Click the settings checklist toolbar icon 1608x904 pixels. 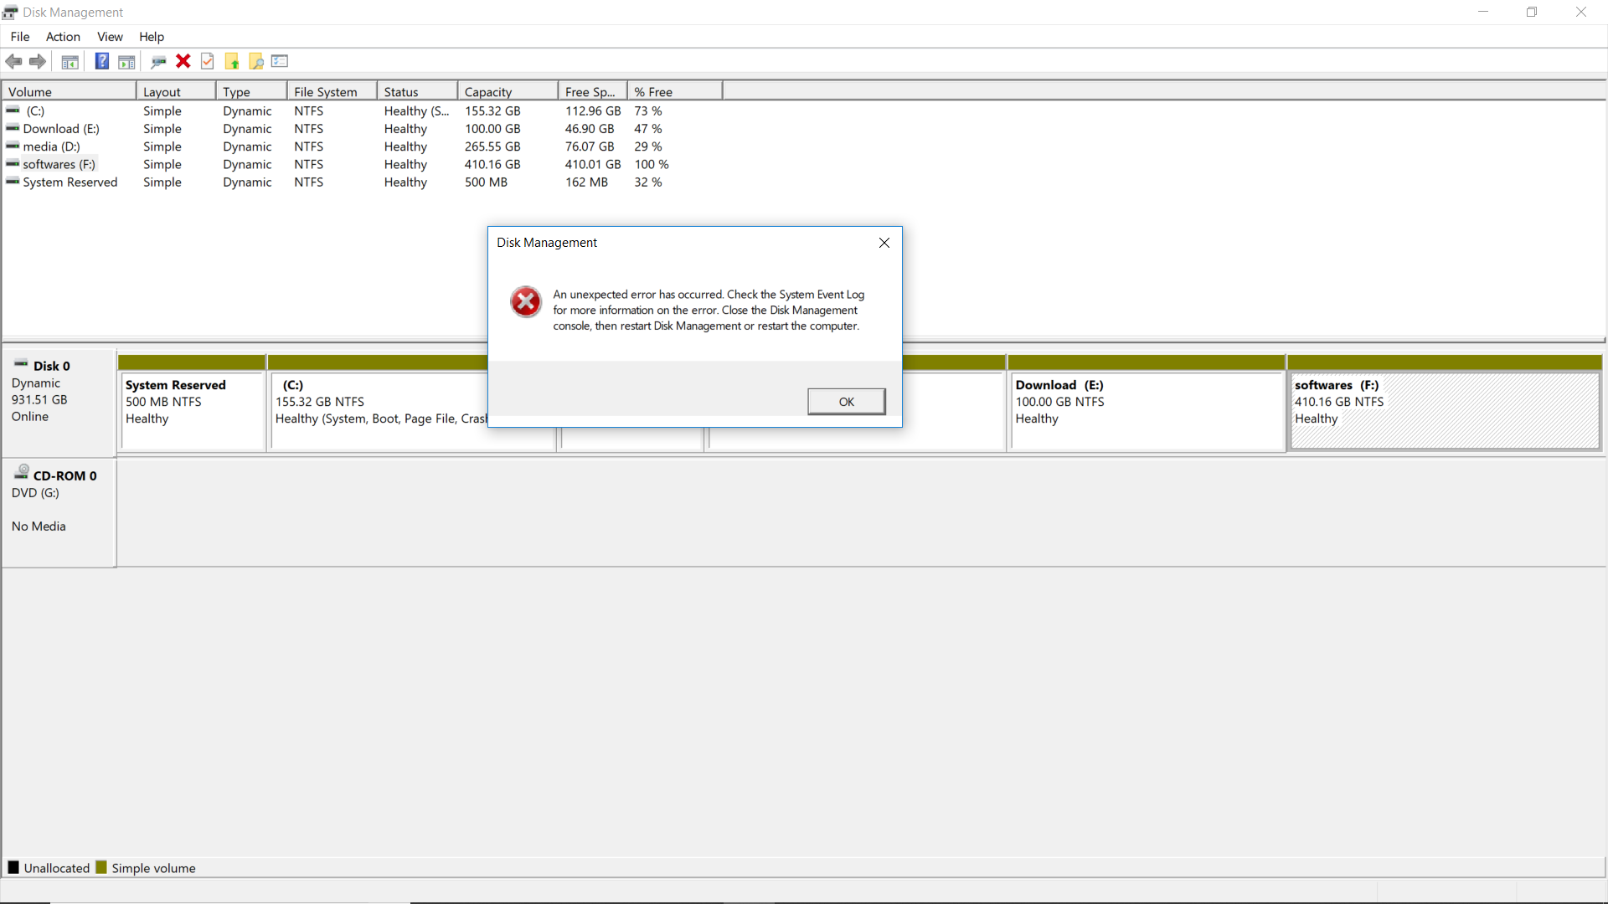click(x=280, y=61)
